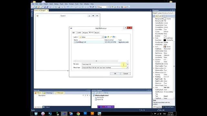
Task: Click the Properties icon in the Properties toolbar
Action: coord(160,16)
